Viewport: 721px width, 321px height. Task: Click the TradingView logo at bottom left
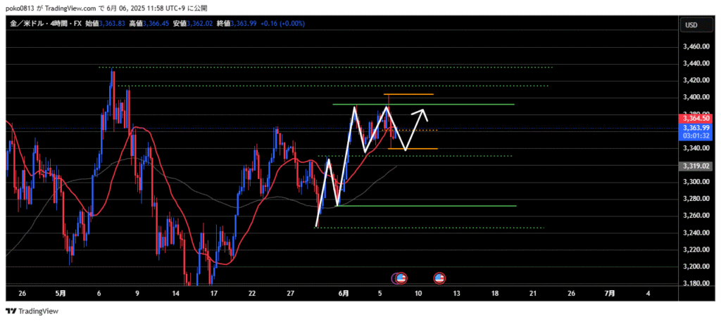(x=32, y=311)
